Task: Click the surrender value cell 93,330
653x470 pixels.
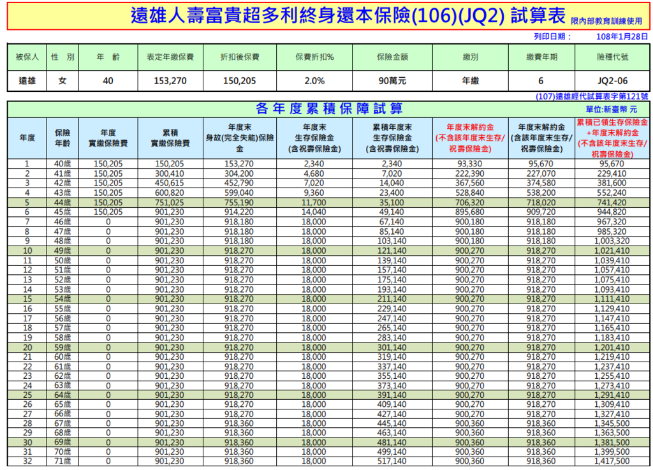Action: tap(470, 164)
